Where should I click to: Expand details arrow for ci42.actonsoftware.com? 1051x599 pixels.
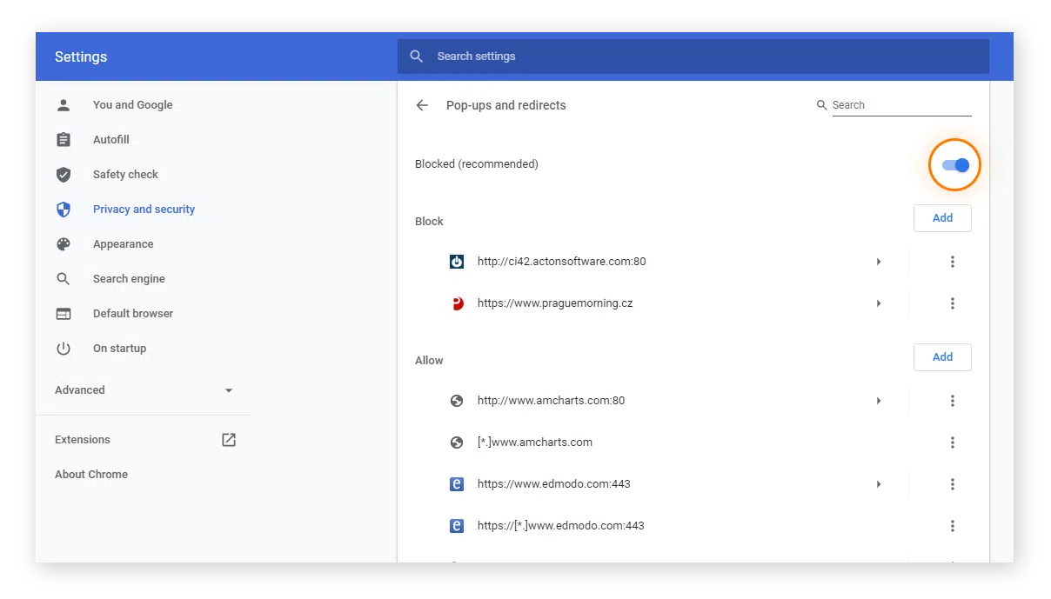click(x=879, y=262)
